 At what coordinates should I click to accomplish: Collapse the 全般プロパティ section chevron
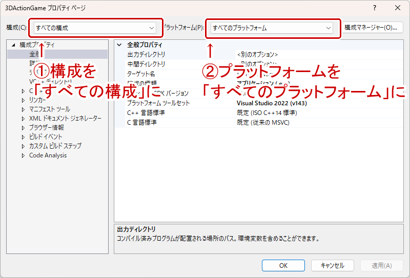pyautogui.click(x=119, y=45)
